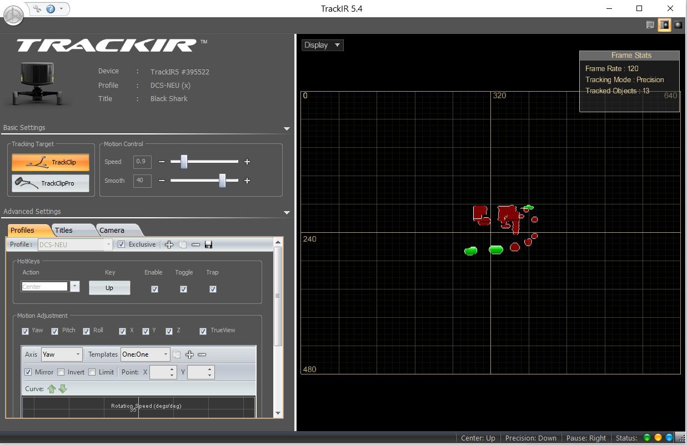Click the wrench settings icon in title bar
This screenshot has width=687, height=445.
38,9
